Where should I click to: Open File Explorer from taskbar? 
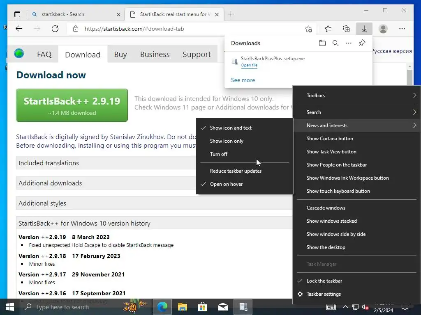tap(182, 307)
